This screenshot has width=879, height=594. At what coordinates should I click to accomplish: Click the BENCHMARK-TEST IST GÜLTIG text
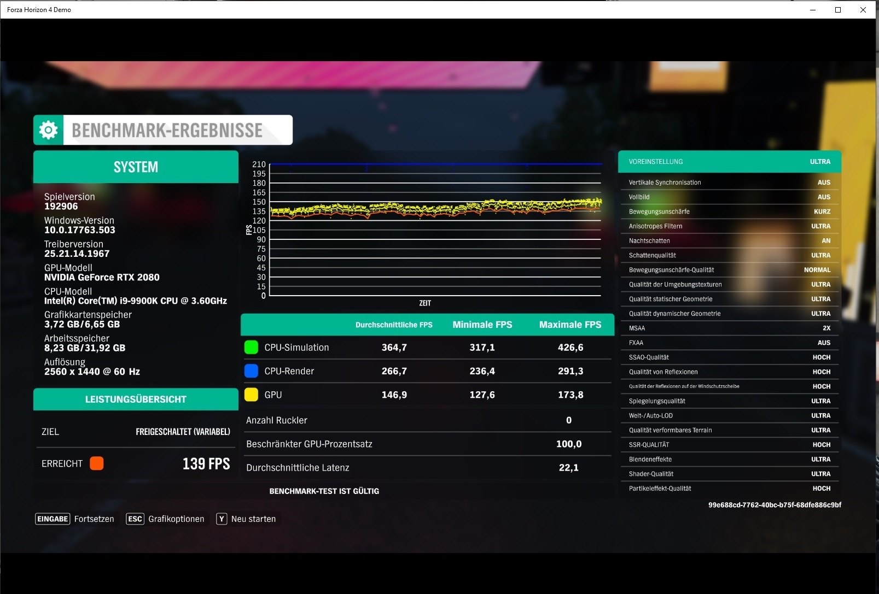[x=324, y=491]
